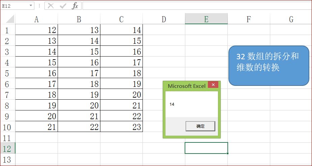
Task: Click cell B1 containing 13
Action: (79, 30)
